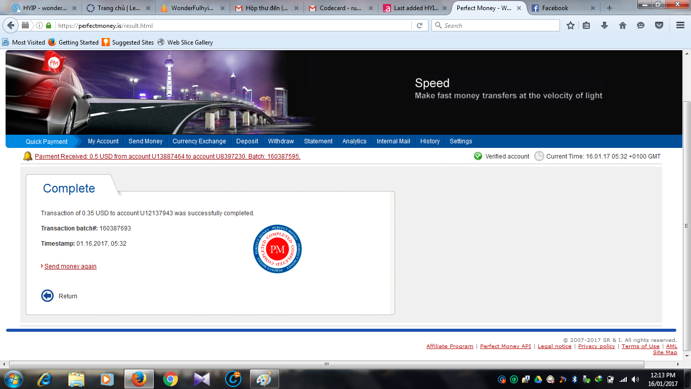Open the Downloads arrow icon

pyautogui.click(x=604, y=25)
